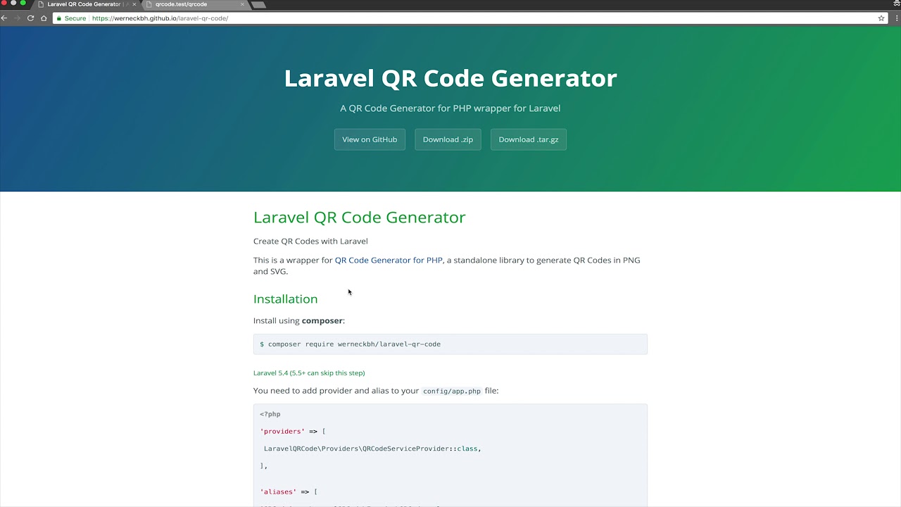The image size is (901, 507).
Task: Click the incognito icon in title bar
Action: (x=897, y=4)
